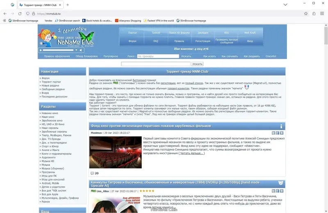Open Правила in the top menu grid
Image resolution: width=328 pixels, height=213 pixels.
tap(179, 41)
